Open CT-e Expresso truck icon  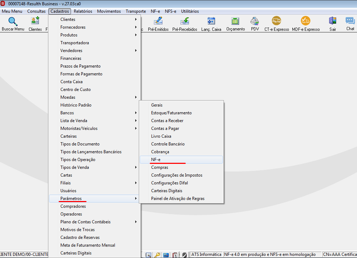(x=276, y=21)
